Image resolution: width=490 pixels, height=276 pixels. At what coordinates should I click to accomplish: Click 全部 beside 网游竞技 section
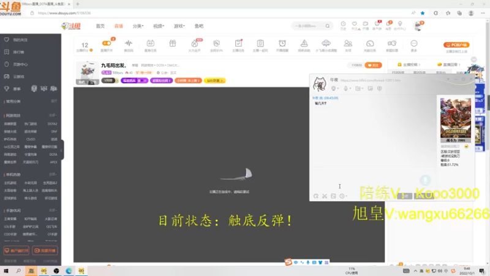[53, 115]
